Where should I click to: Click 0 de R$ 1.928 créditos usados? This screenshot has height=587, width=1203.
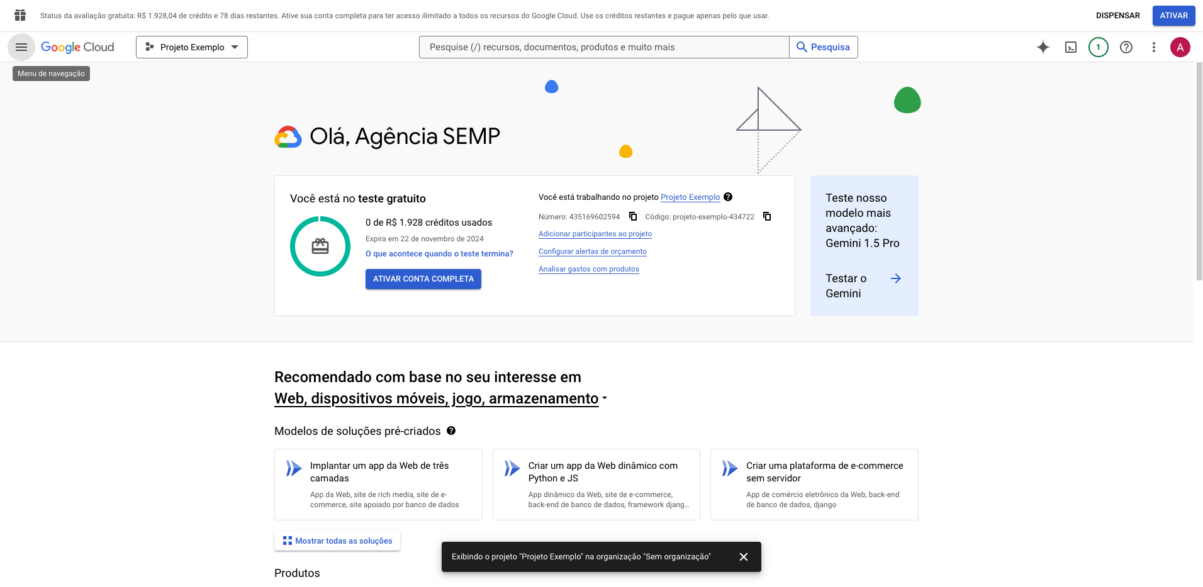click(429, 222)
